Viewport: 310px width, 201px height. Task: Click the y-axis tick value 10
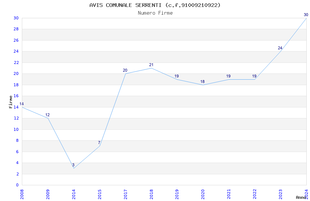point(16,129)
